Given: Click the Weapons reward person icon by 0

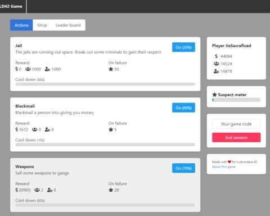Looking at the screenshot, I should point(50,190).
